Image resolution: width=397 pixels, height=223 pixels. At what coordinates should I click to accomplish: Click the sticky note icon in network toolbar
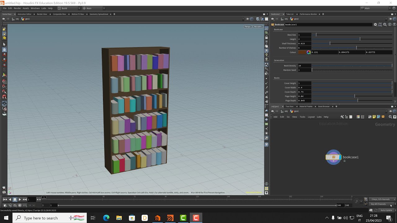point(374,117)
